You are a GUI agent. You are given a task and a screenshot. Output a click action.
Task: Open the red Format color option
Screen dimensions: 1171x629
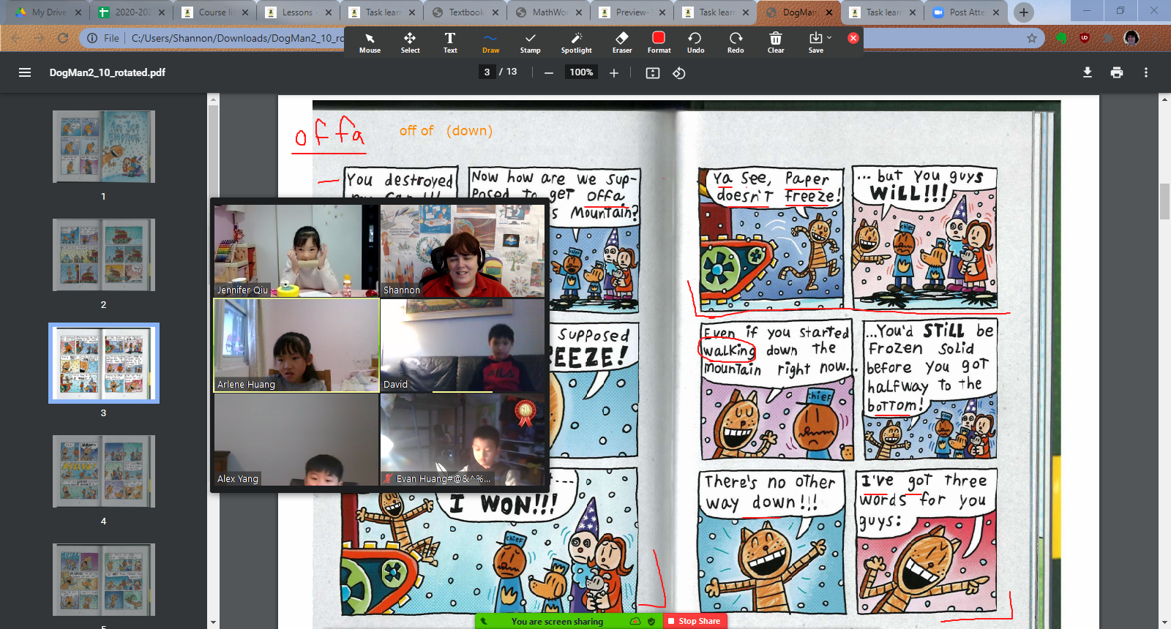point(659,42)
